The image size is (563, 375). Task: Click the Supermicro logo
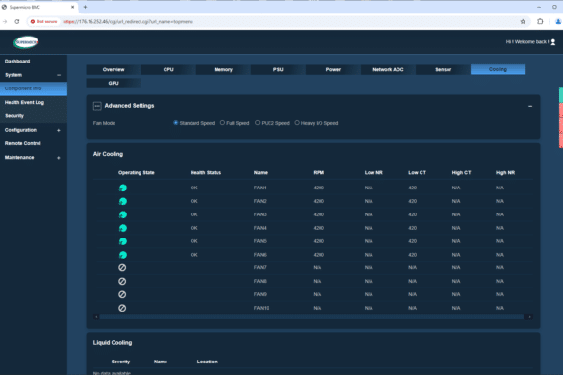26,42
